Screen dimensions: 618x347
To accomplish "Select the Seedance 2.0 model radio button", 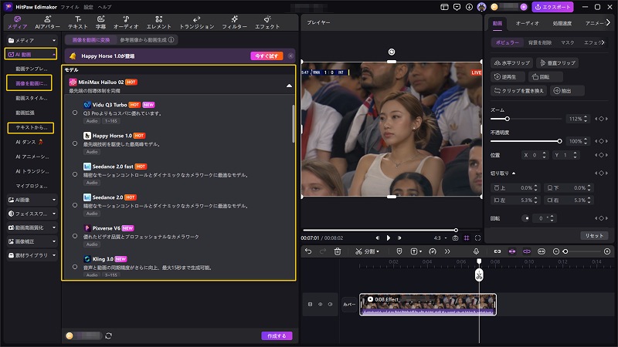I will [x=75, y=205].
